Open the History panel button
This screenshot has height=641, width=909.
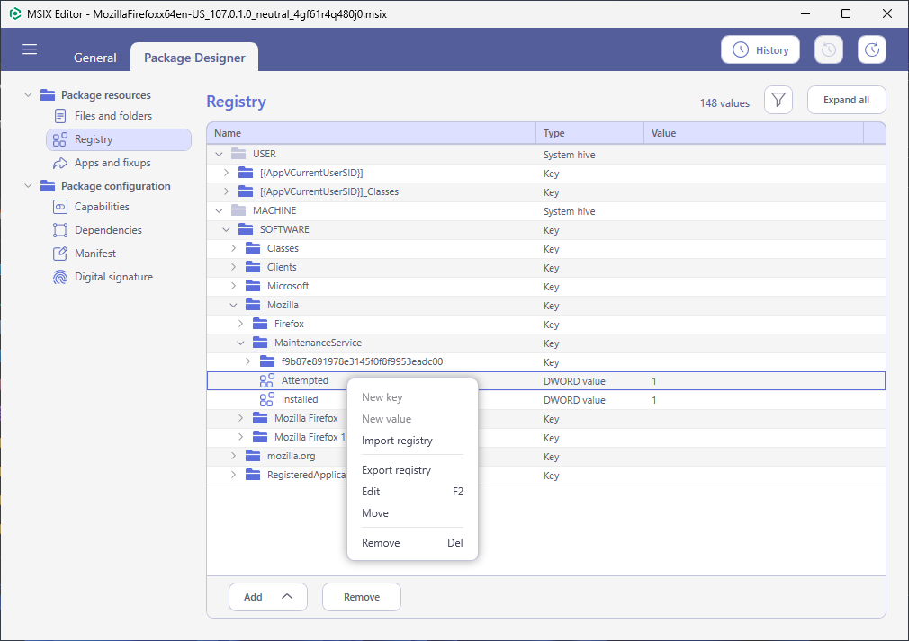tap(760, 49)
